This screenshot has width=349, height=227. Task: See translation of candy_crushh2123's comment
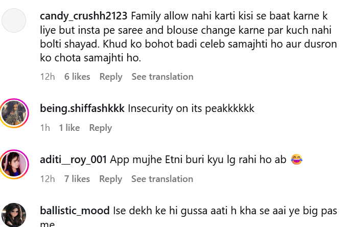click(162, 77)
